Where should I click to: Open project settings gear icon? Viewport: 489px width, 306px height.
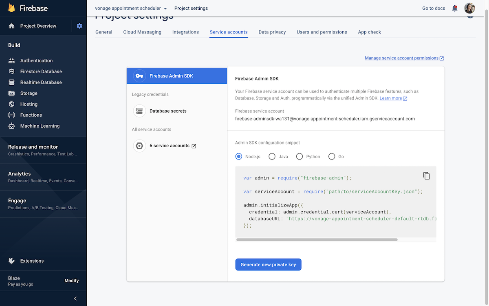(79, 26)
